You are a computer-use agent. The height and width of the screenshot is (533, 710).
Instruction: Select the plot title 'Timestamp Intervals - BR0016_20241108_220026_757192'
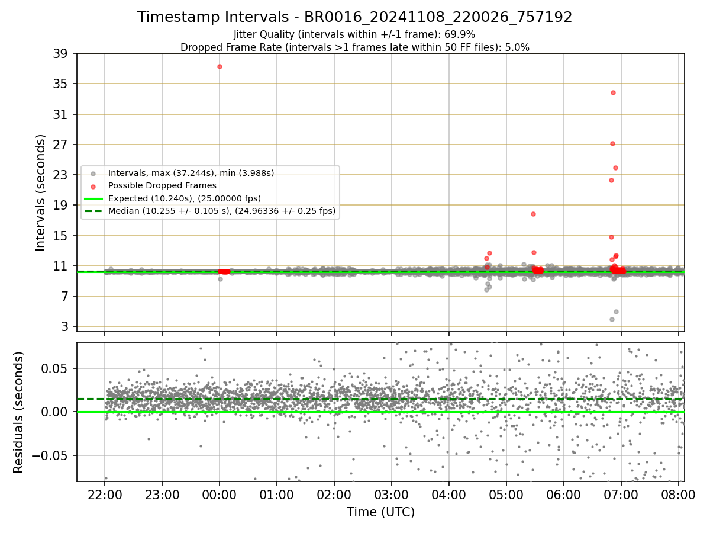(355, 17)
